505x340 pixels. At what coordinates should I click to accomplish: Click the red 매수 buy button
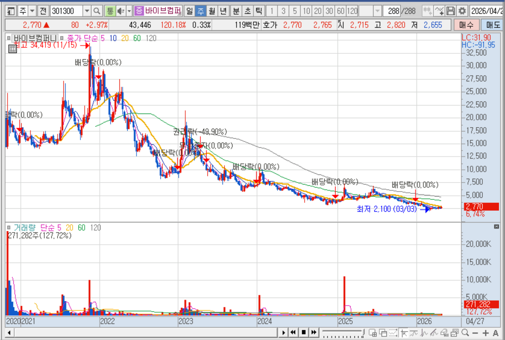coord(466,25)
